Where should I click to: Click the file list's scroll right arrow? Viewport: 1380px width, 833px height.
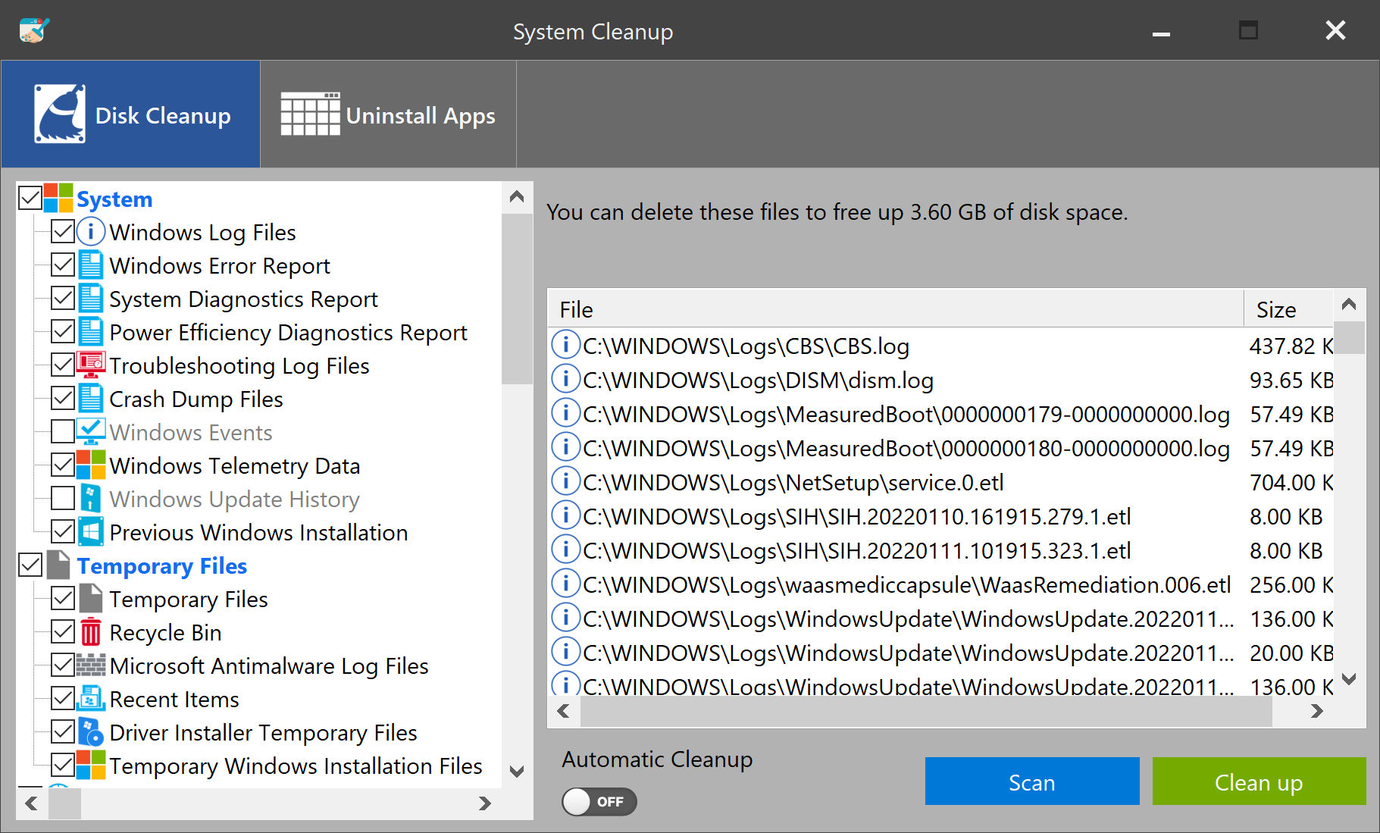1317,711
